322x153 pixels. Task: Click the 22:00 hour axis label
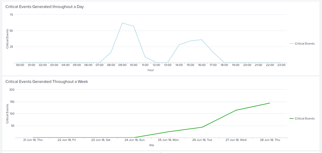270,65
